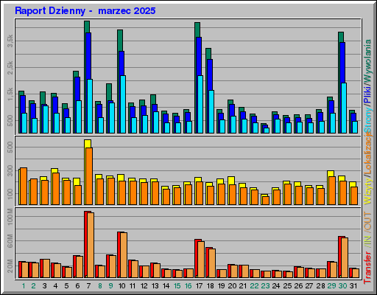Click the "2,5k" axis value

pos(10,68)
